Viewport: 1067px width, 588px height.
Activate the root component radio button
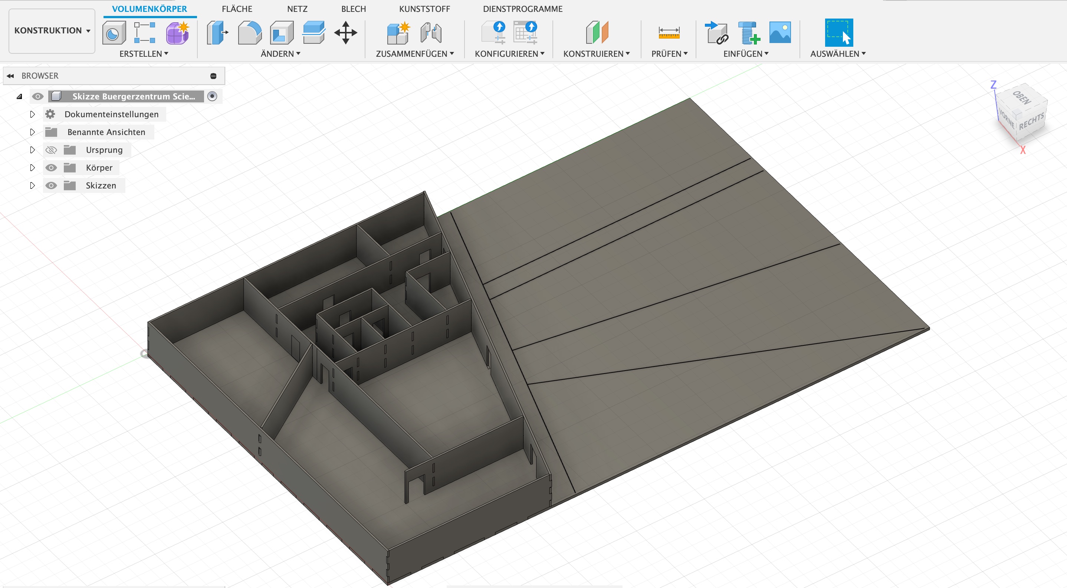coord(212,96)
